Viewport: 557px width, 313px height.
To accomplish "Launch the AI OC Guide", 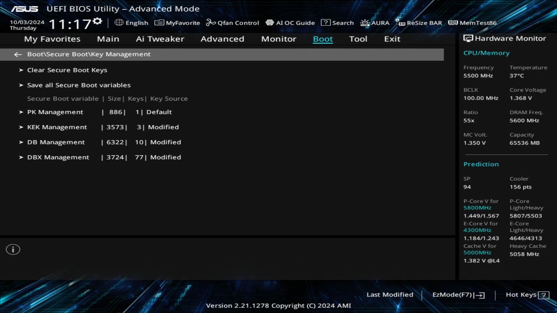I will click(290, 23).
